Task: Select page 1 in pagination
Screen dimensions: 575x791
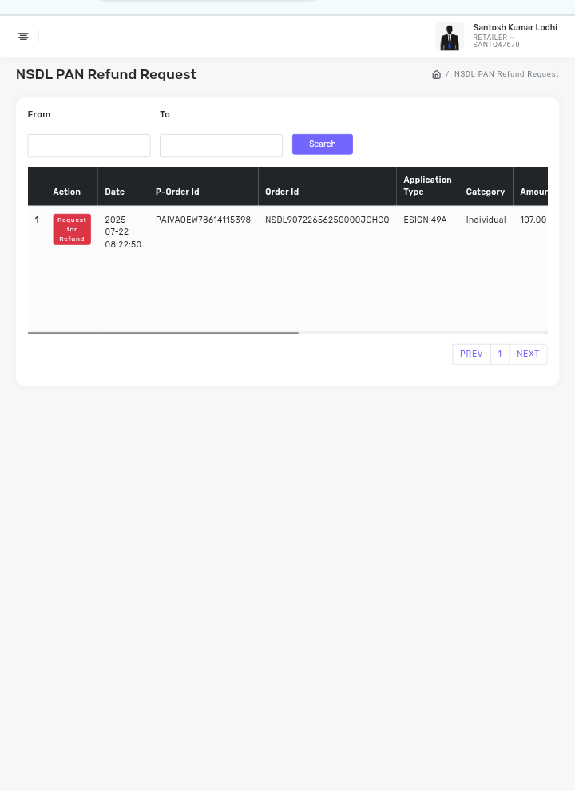Action: click(x=500, y=354)
